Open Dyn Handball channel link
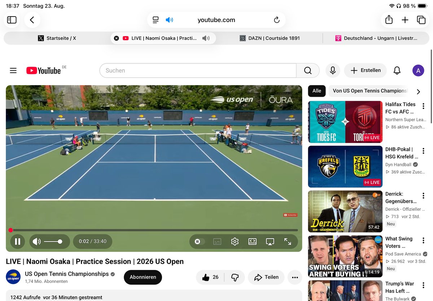 coord(398,164)
